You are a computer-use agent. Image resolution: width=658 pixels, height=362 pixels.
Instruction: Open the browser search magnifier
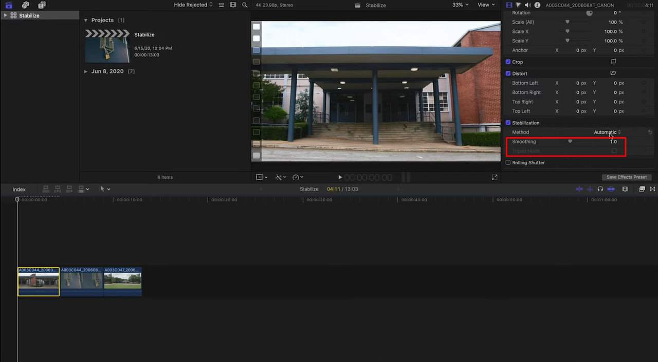pos(245,5)
